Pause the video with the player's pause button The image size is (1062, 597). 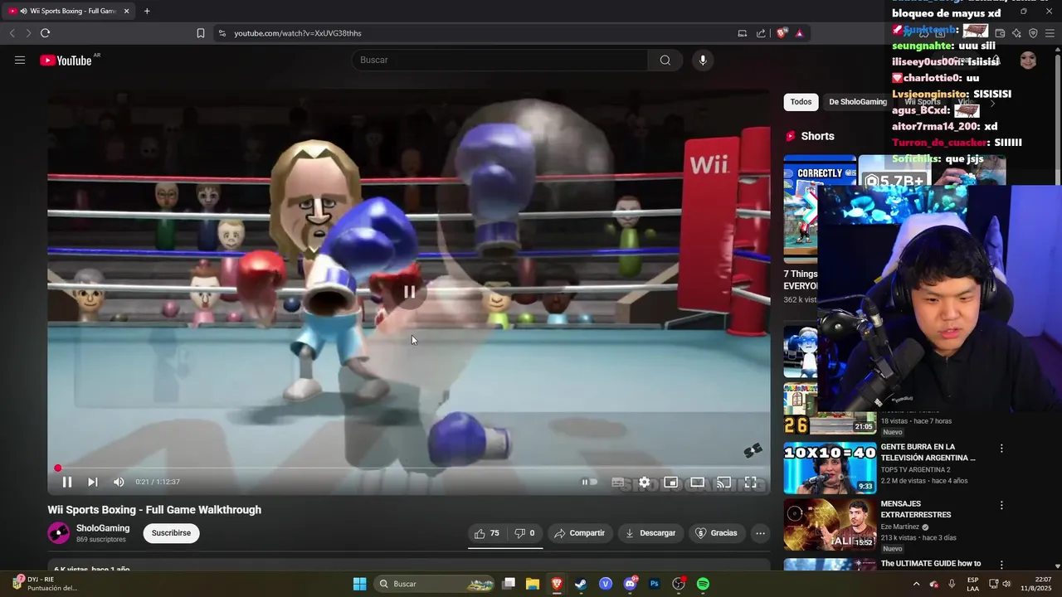click(x=67, y=482)
